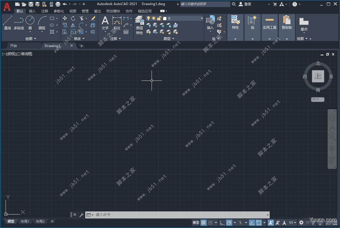Viewport: 340px width, 228px height.
Task: Click the 开始 (Start) file tab
Action: pos(13,46)
